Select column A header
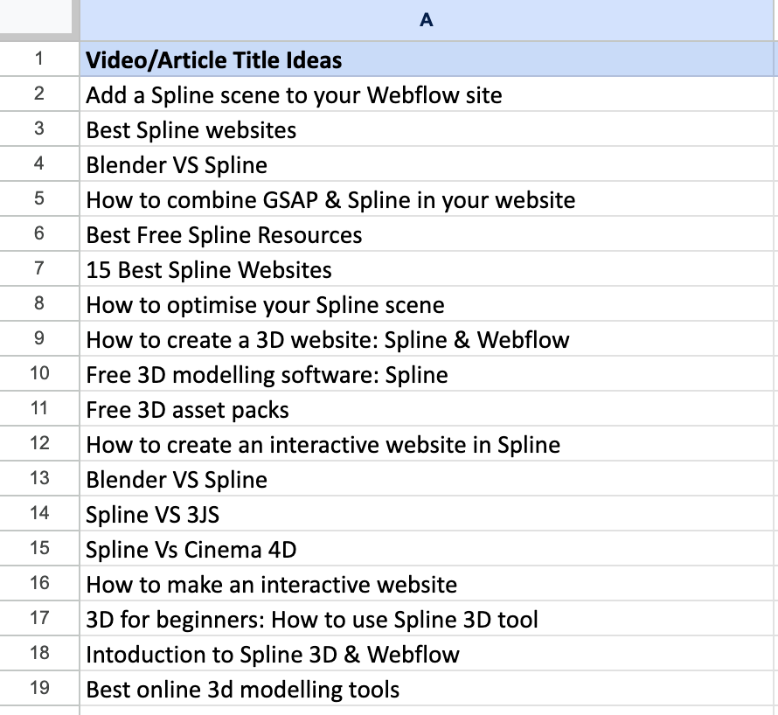The height and width of the screenshot is (715, 778). coord(428,20)
